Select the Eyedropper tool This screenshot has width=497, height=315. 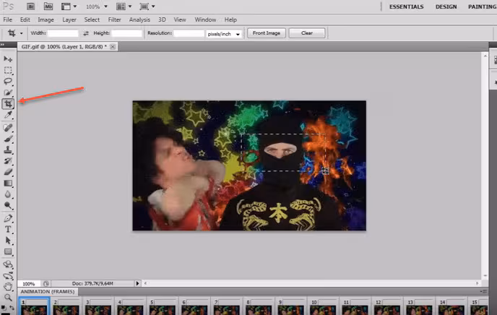point(8,115)
